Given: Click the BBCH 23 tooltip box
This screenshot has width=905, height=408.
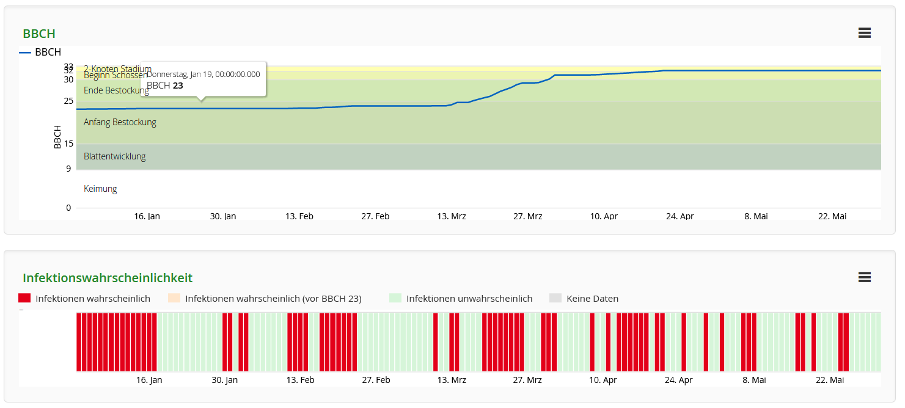Looking at the screenshot, I should (x=203, y=79).
